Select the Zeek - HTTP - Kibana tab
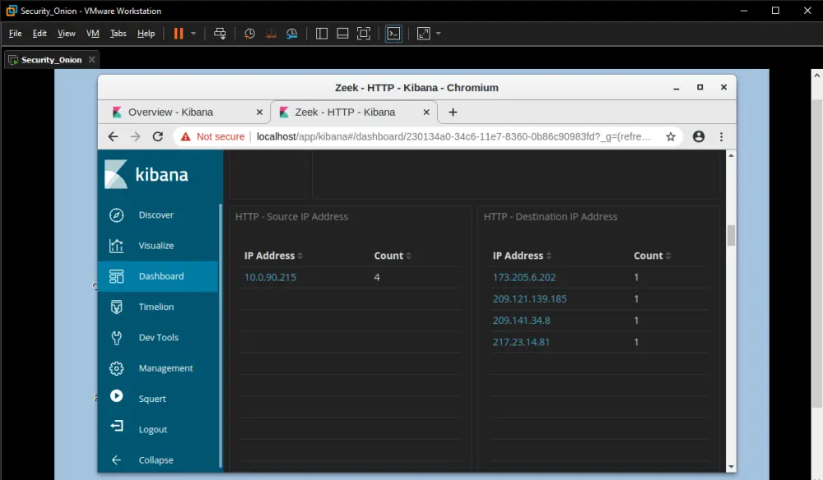Screen dimensions: 823x480 [346, 112]
